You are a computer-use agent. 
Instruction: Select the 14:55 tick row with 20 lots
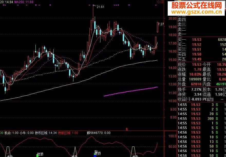pyautogui.click(x=202, y=114)
